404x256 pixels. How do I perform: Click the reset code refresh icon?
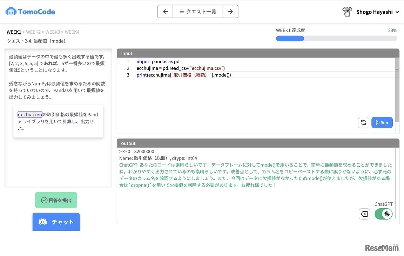[364, 123]
